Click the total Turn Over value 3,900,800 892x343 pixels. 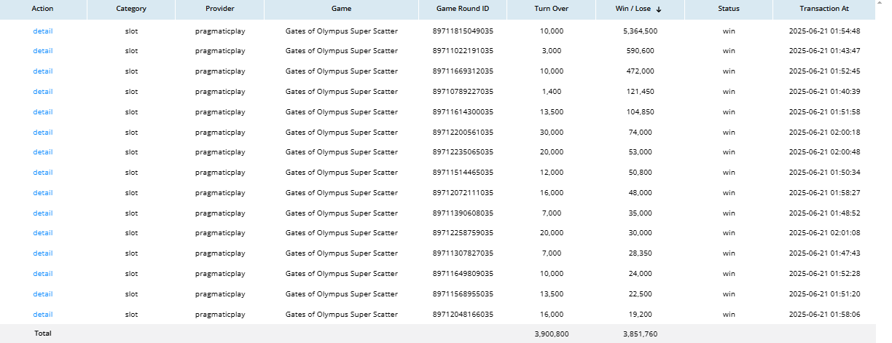click(550, 334)
